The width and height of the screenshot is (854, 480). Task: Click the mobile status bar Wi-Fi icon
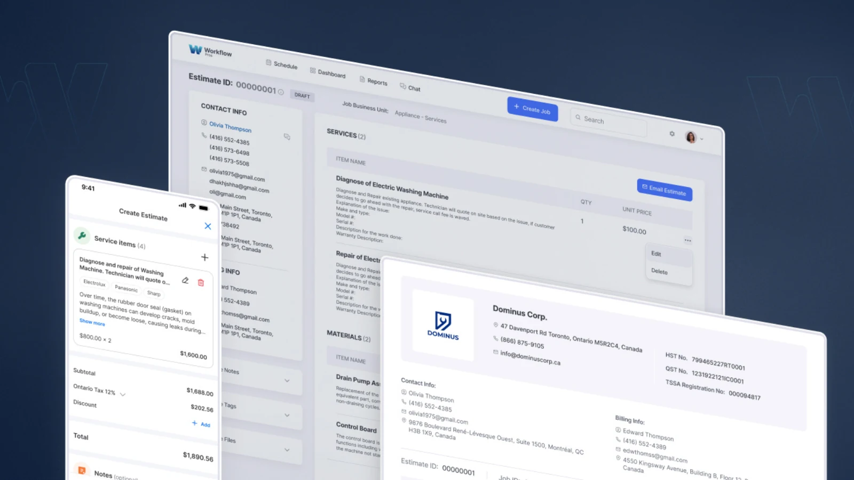(x=192, y=206)
